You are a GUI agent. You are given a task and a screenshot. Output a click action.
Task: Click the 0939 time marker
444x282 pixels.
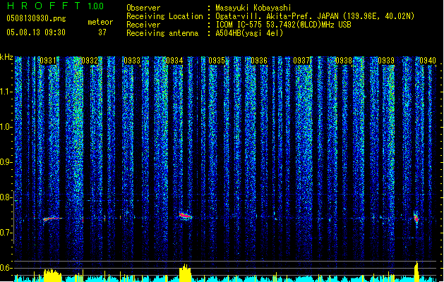386,61
